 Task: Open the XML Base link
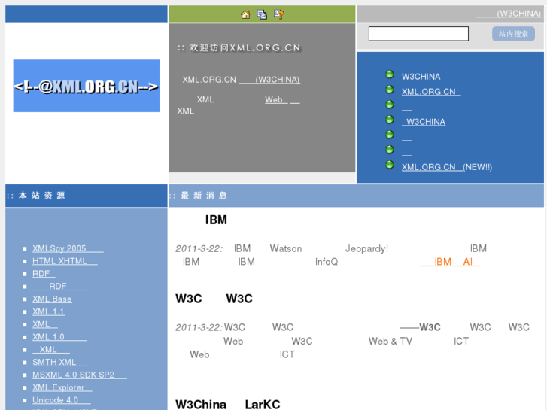[52, 299]
